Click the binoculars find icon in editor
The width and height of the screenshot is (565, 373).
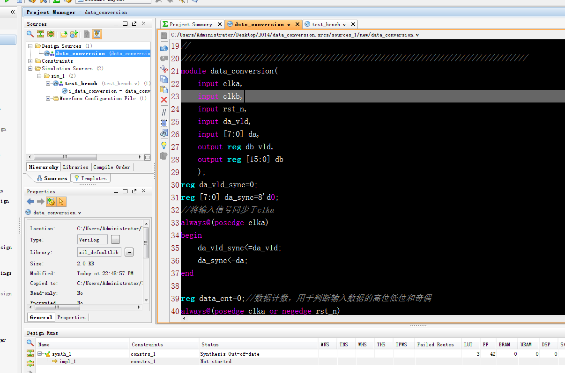tap(164, 133)
